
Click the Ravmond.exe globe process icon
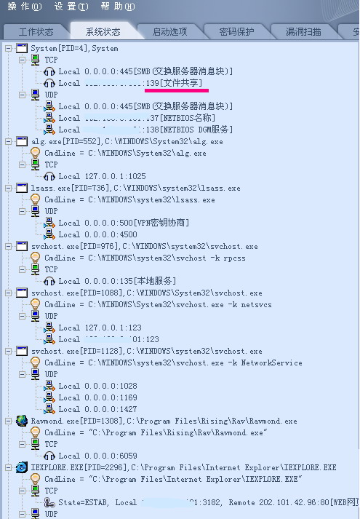tap(22, 421)
